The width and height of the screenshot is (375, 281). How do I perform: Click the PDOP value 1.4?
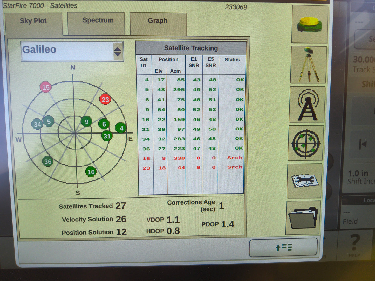pos(228,224)
